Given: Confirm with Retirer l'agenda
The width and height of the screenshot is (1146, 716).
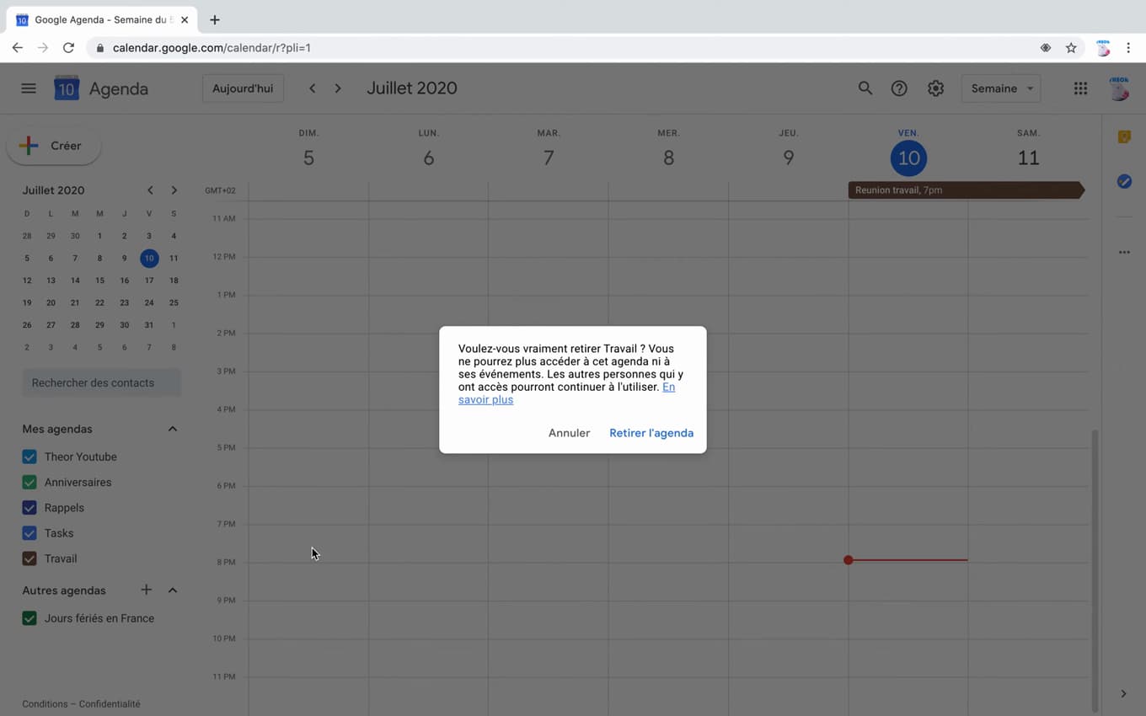Looking at the screenshot, I should pos(651,433).
